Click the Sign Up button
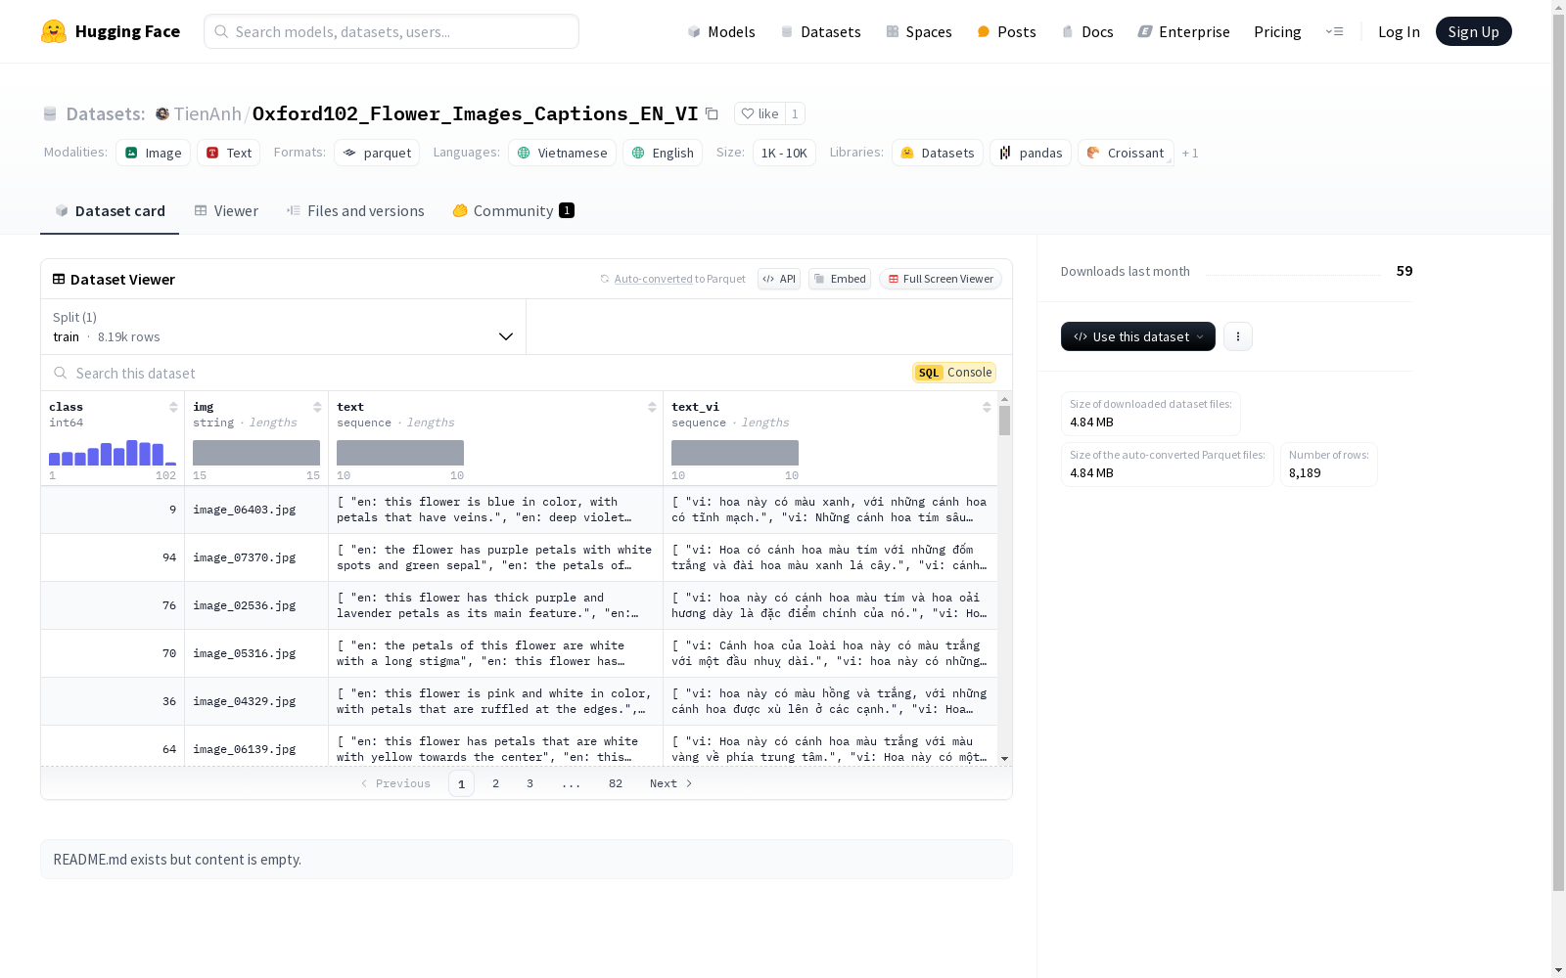The width and height of the screenshot is (1566, 978). [1473, 31]
